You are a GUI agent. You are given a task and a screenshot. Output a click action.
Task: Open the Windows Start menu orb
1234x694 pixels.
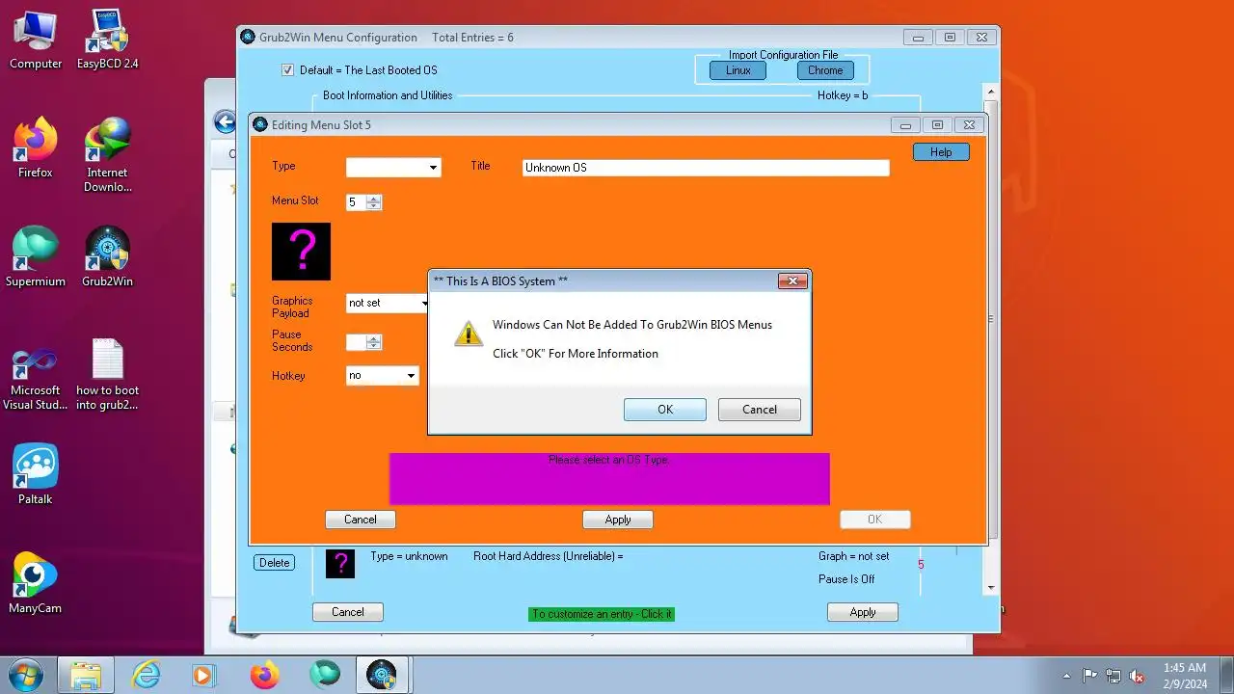[x=26, y=675]
